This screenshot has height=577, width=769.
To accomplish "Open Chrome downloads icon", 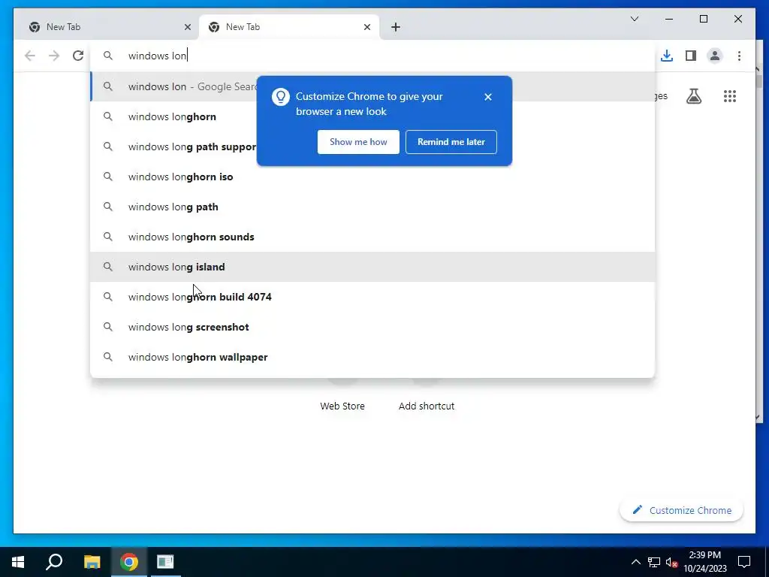I will pos(667,56).
